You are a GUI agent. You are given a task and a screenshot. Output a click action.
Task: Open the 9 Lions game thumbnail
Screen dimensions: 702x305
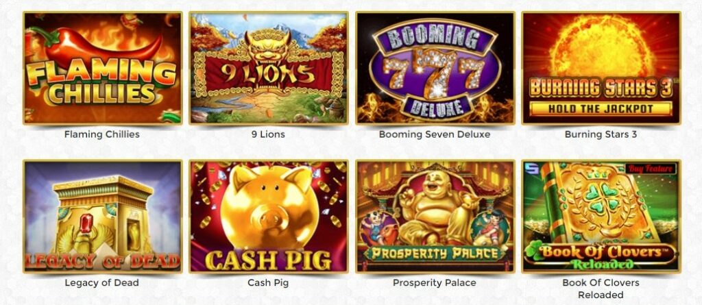point(268,68)
